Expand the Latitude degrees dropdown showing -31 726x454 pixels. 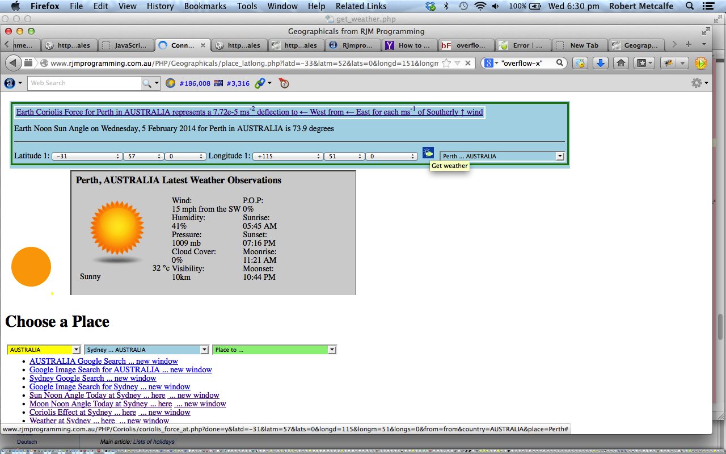point(87,156)
